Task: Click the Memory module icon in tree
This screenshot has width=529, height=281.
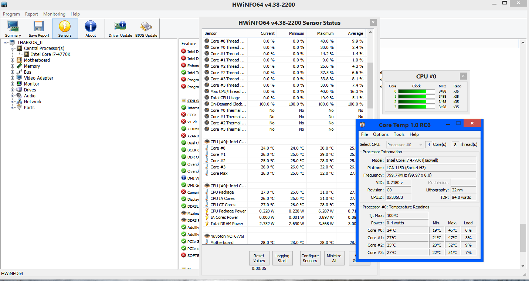Action: coord(19,66)
